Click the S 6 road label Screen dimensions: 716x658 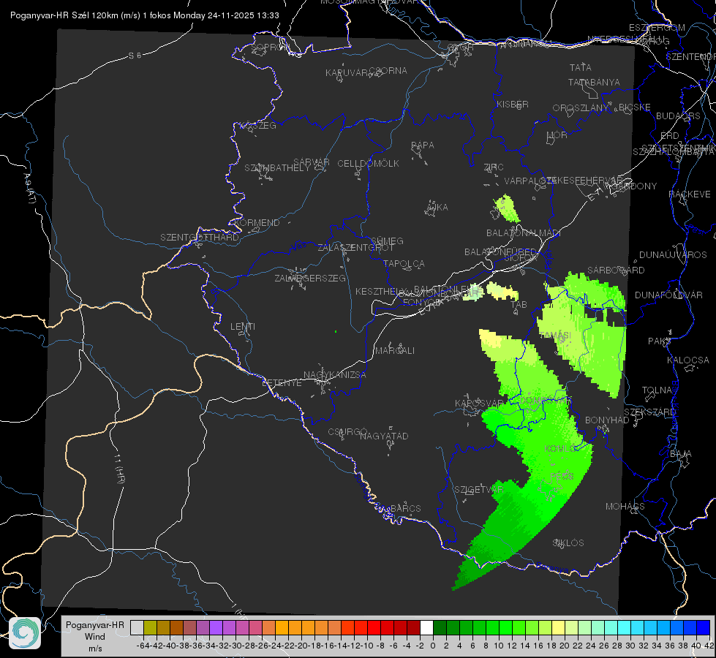[135, 56]
